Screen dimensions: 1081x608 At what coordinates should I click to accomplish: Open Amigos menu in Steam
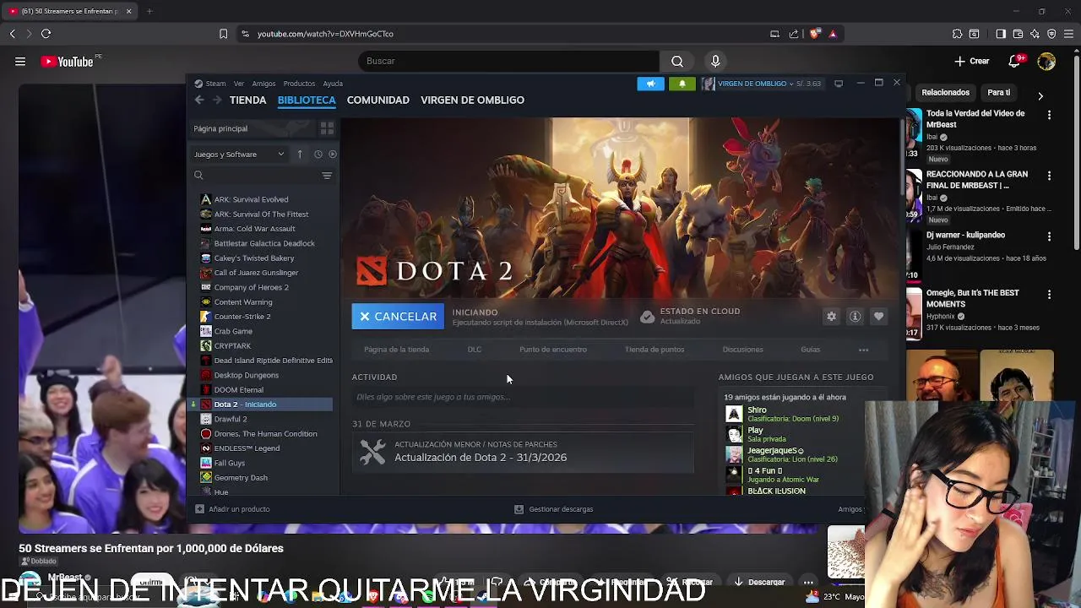pos(263,84)
